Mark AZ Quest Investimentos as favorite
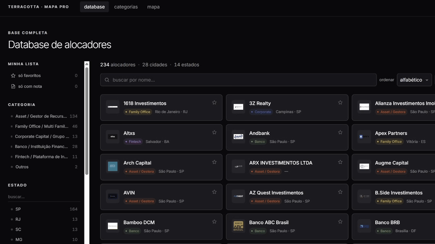 click(x=340, y=192)
